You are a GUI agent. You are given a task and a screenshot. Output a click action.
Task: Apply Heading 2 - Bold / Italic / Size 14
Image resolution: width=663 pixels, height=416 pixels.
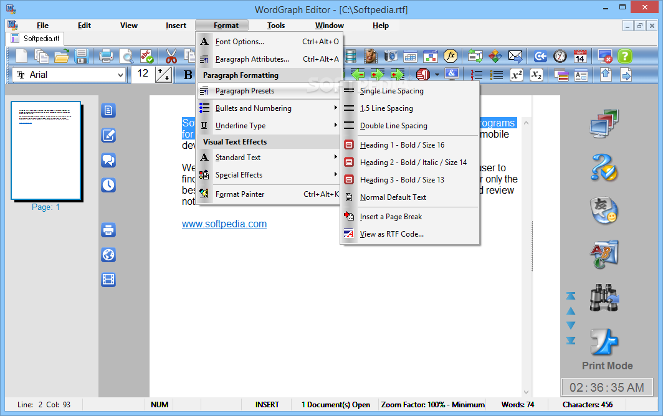pos(410,163)
